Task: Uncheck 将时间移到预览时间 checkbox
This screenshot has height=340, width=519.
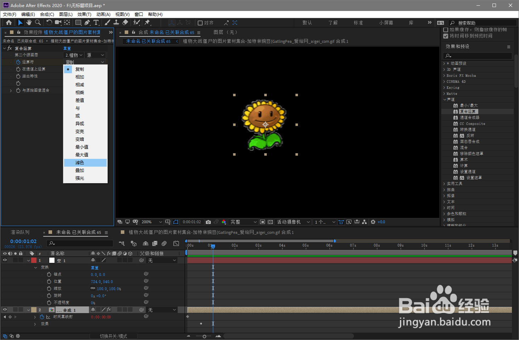Action: [446, 36]
